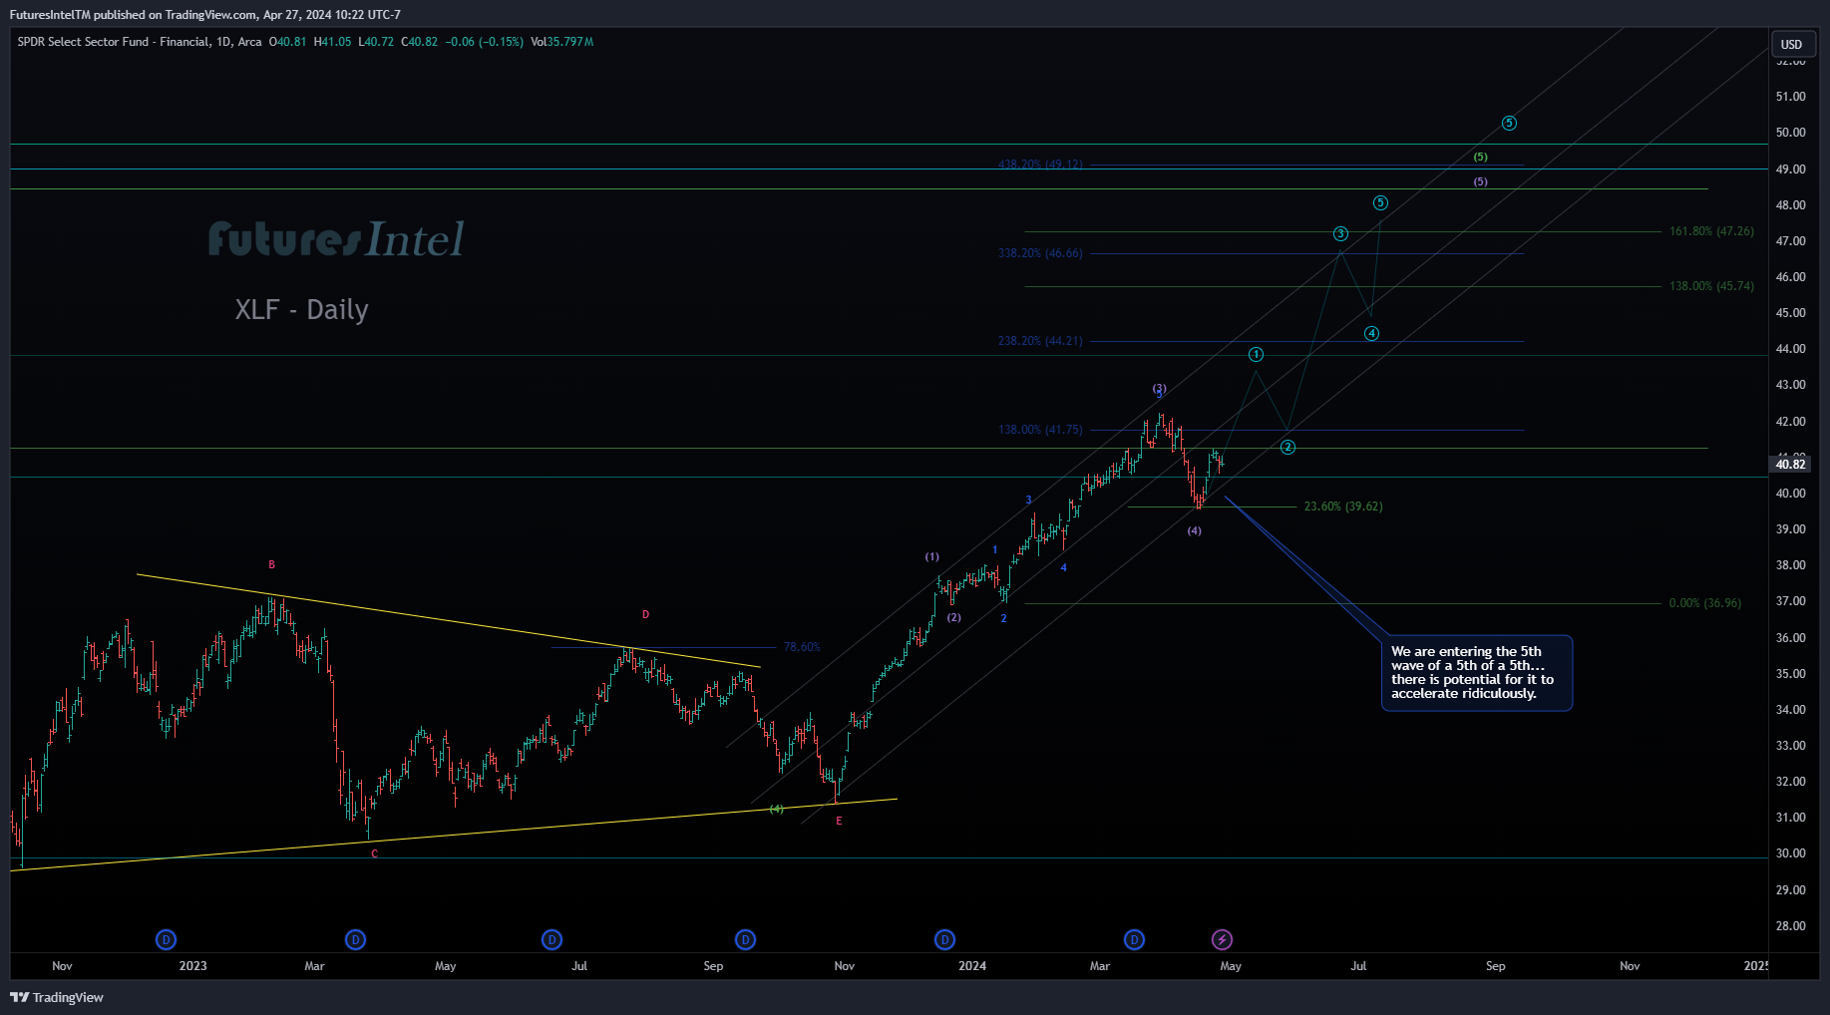This screenshot has height=1015, width=1830.
Task: Select the circled cyan wave 2 label
Action: 1287,447
